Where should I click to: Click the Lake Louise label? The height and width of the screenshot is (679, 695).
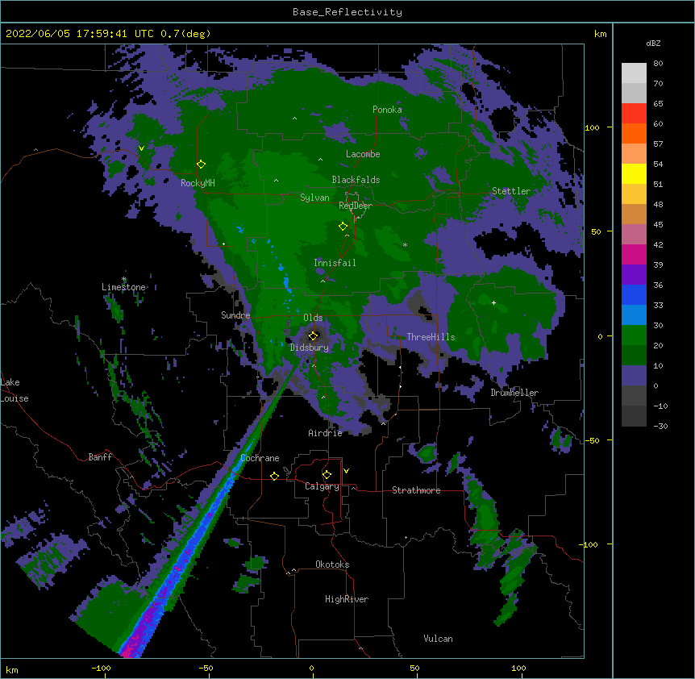15,390
